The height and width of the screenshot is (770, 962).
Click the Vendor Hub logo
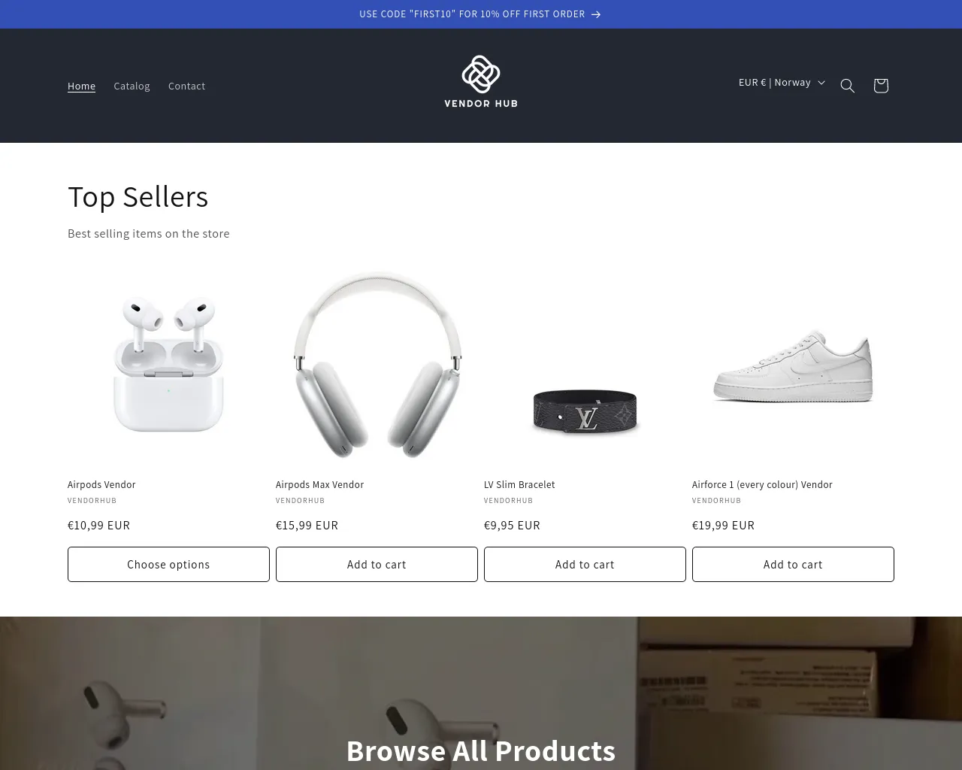tap(481, 81)
